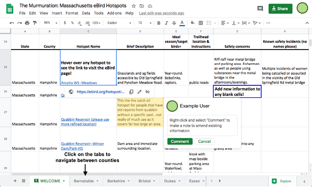Decrease decimal places icon
The image size is (312, 192).
click(79, 23)
